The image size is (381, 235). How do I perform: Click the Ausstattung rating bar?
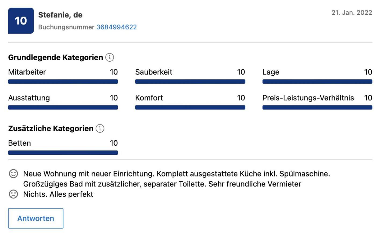[x=63, y=107]
